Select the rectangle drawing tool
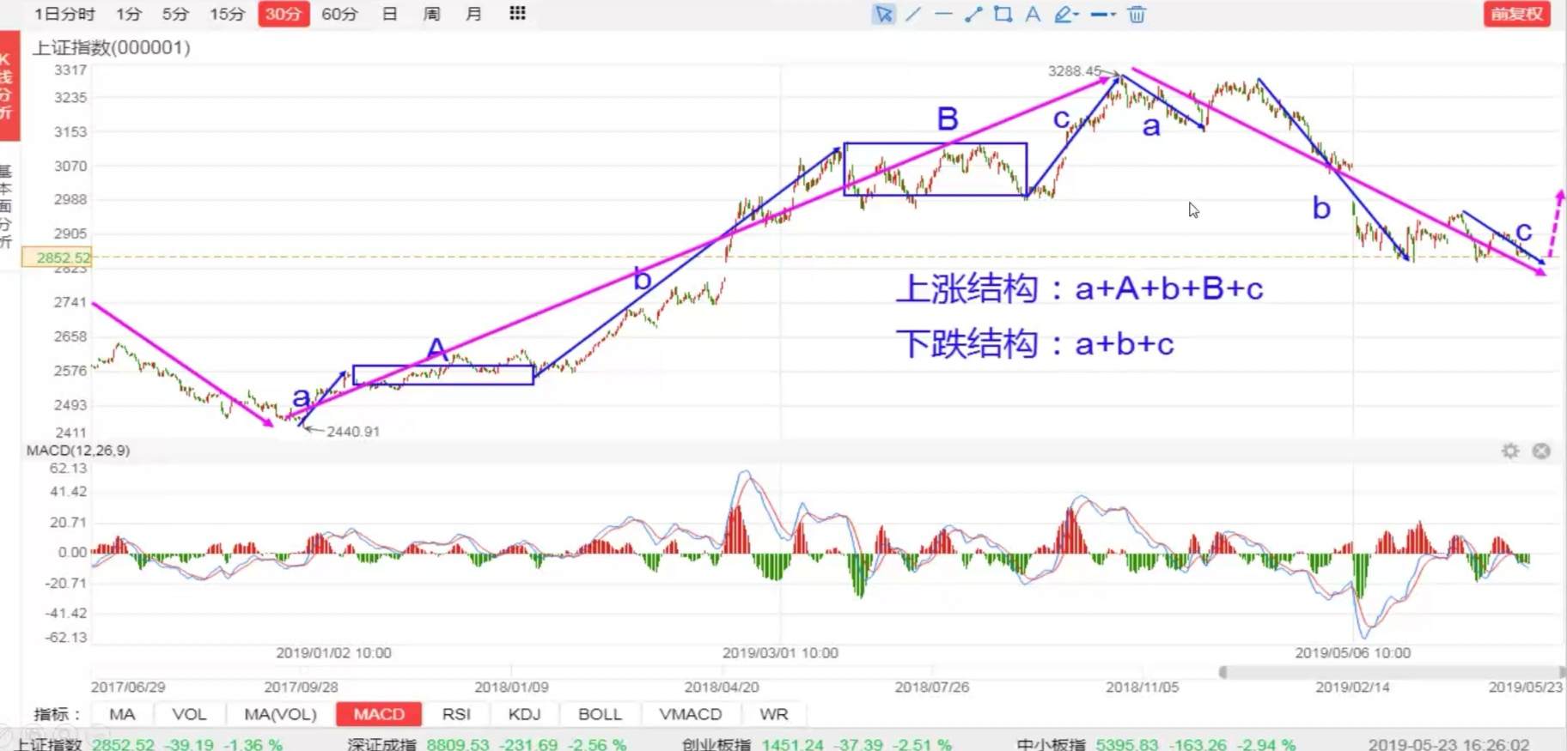The width and height of the screenshot is (1567, 751). click(x=1003, y=15)
